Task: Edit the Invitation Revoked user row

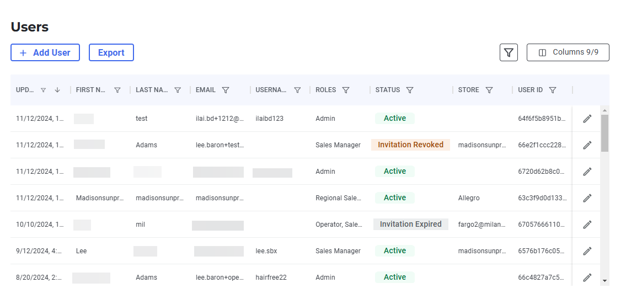Action: pos(587,145)
